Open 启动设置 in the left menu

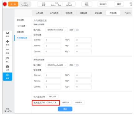(23, 20)
